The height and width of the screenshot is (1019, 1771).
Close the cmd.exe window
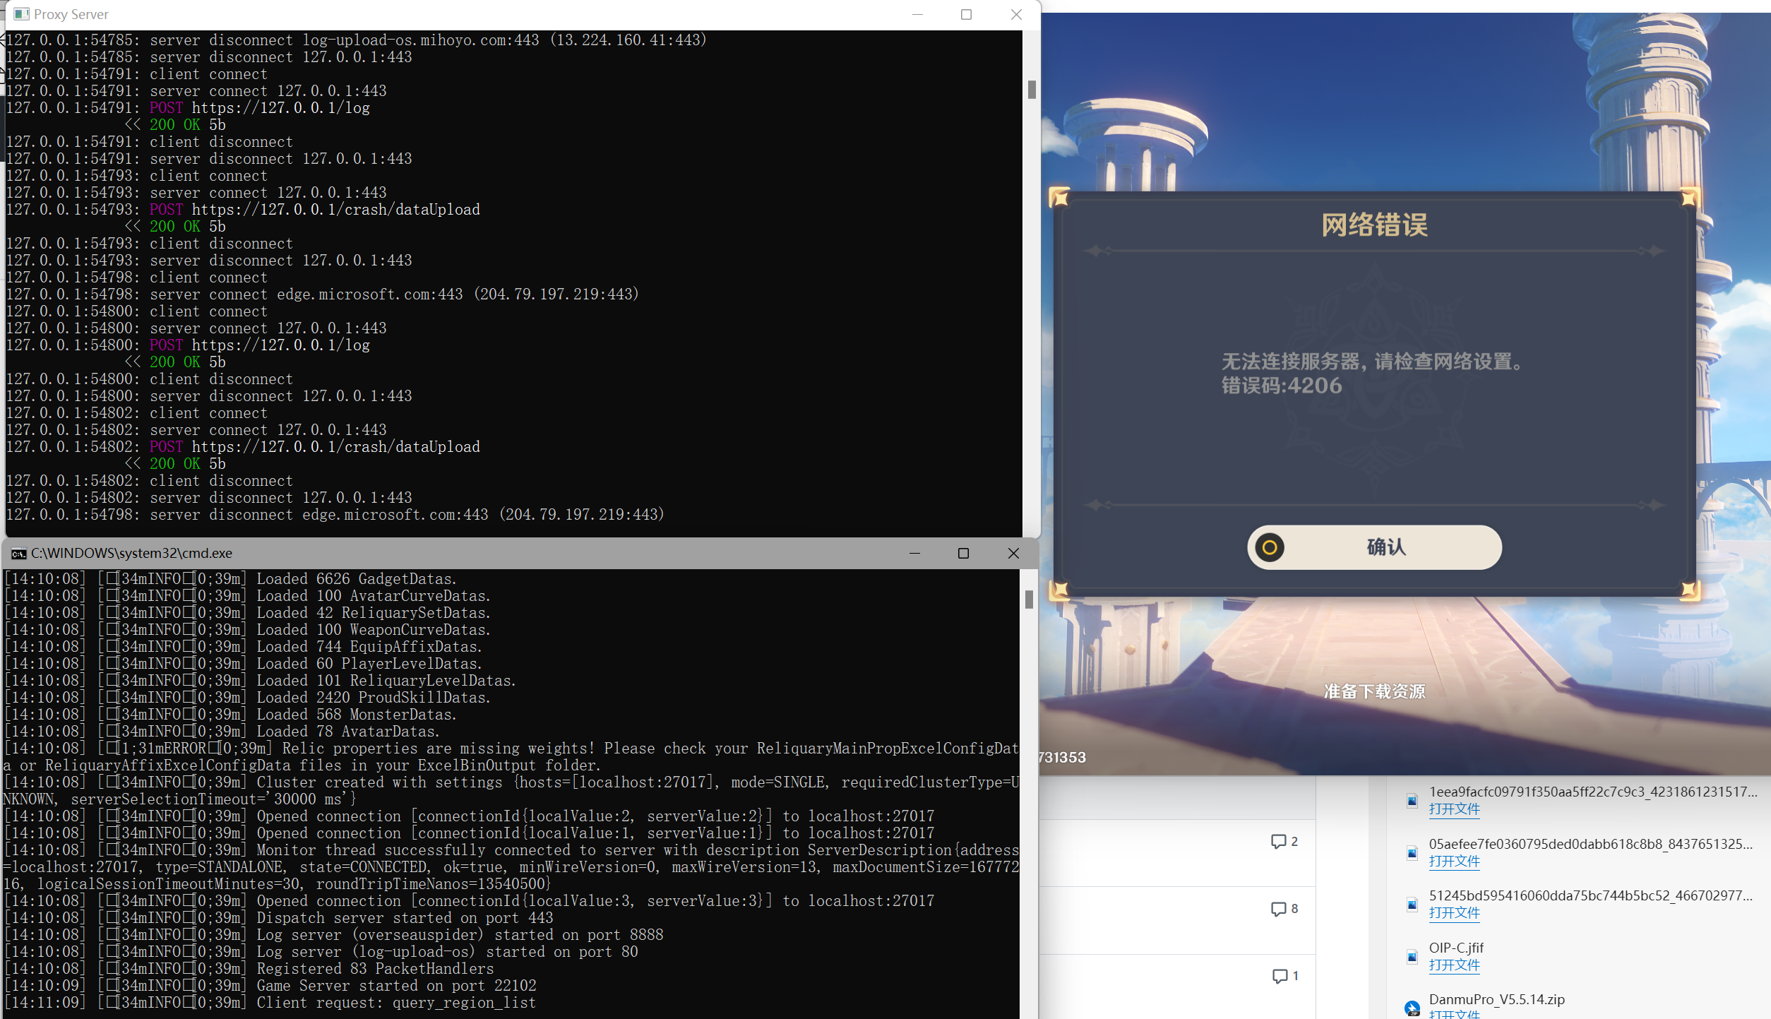1013,554
